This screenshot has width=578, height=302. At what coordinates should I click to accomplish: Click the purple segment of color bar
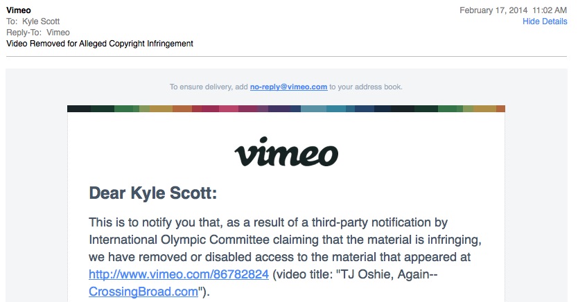[279, 109]
